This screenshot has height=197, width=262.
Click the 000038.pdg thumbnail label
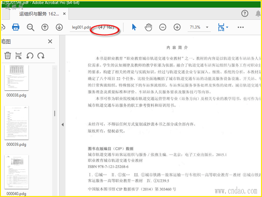coord(16,95)
